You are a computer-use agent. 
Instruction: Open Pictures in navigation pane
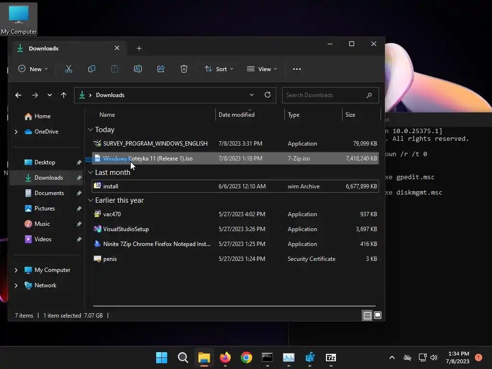click(x=45, y=209)
